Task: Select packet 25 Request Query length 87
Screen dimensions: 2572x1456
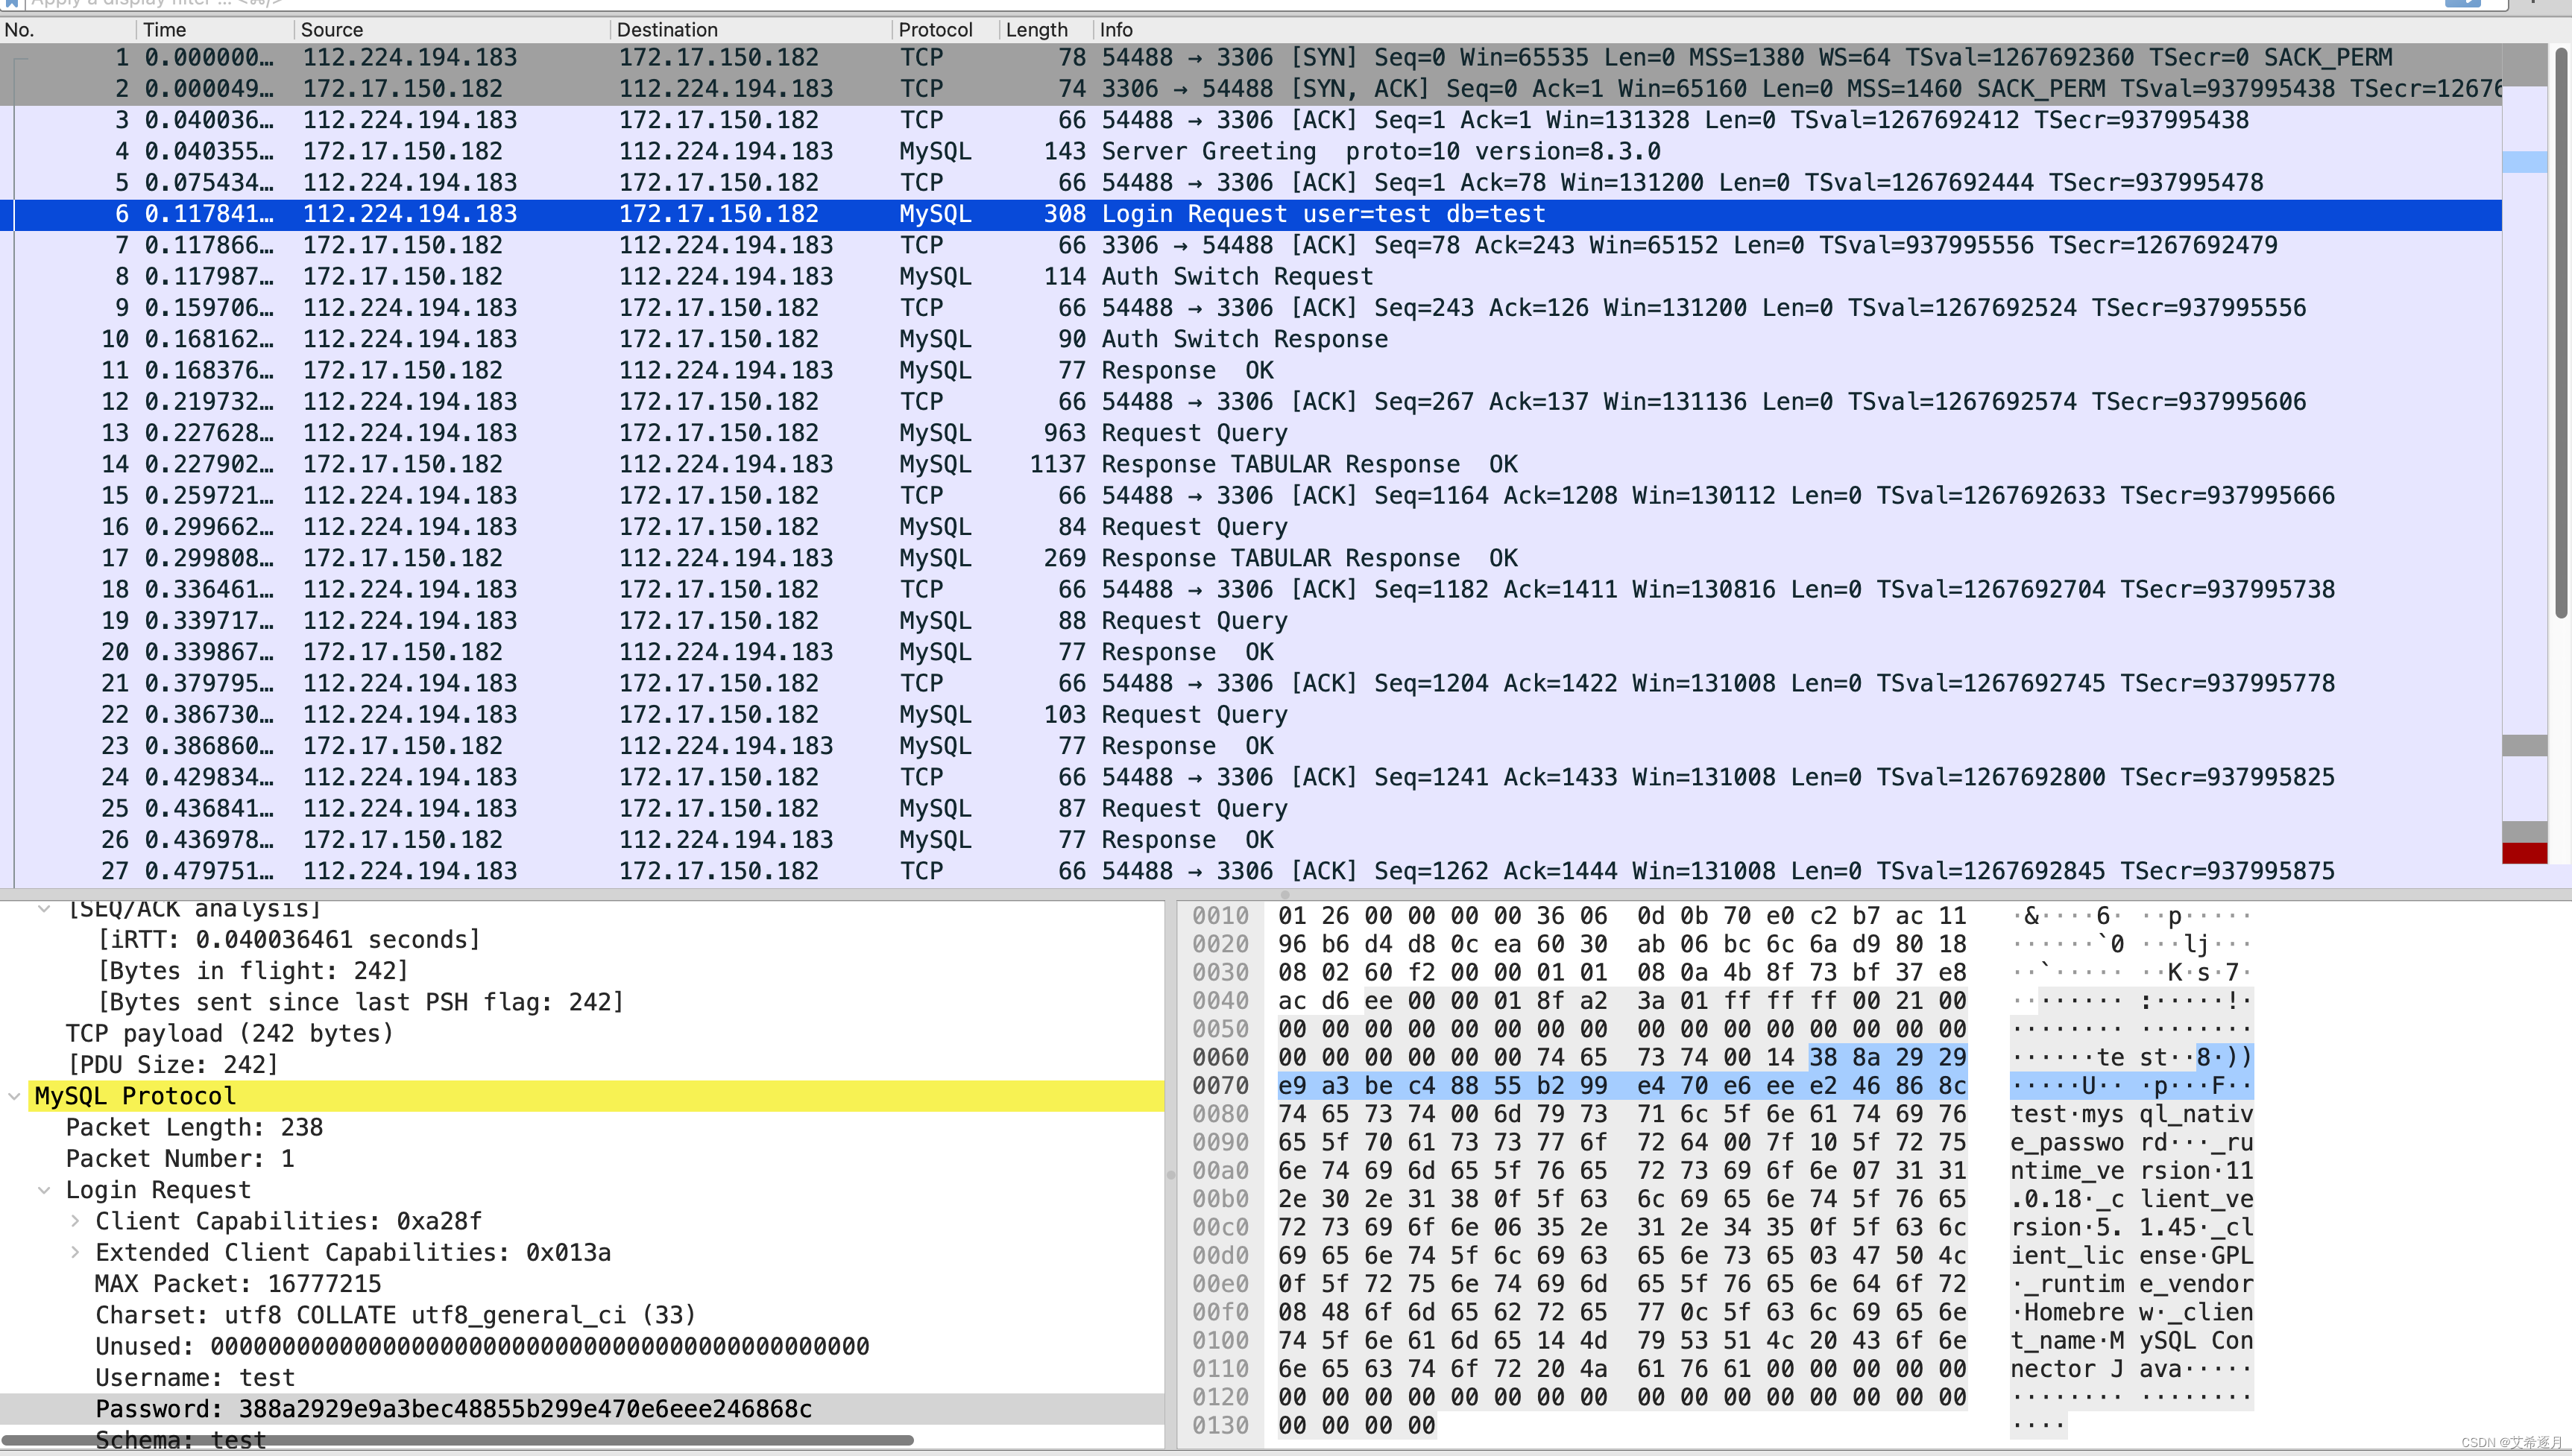Action: (1250, 809)
